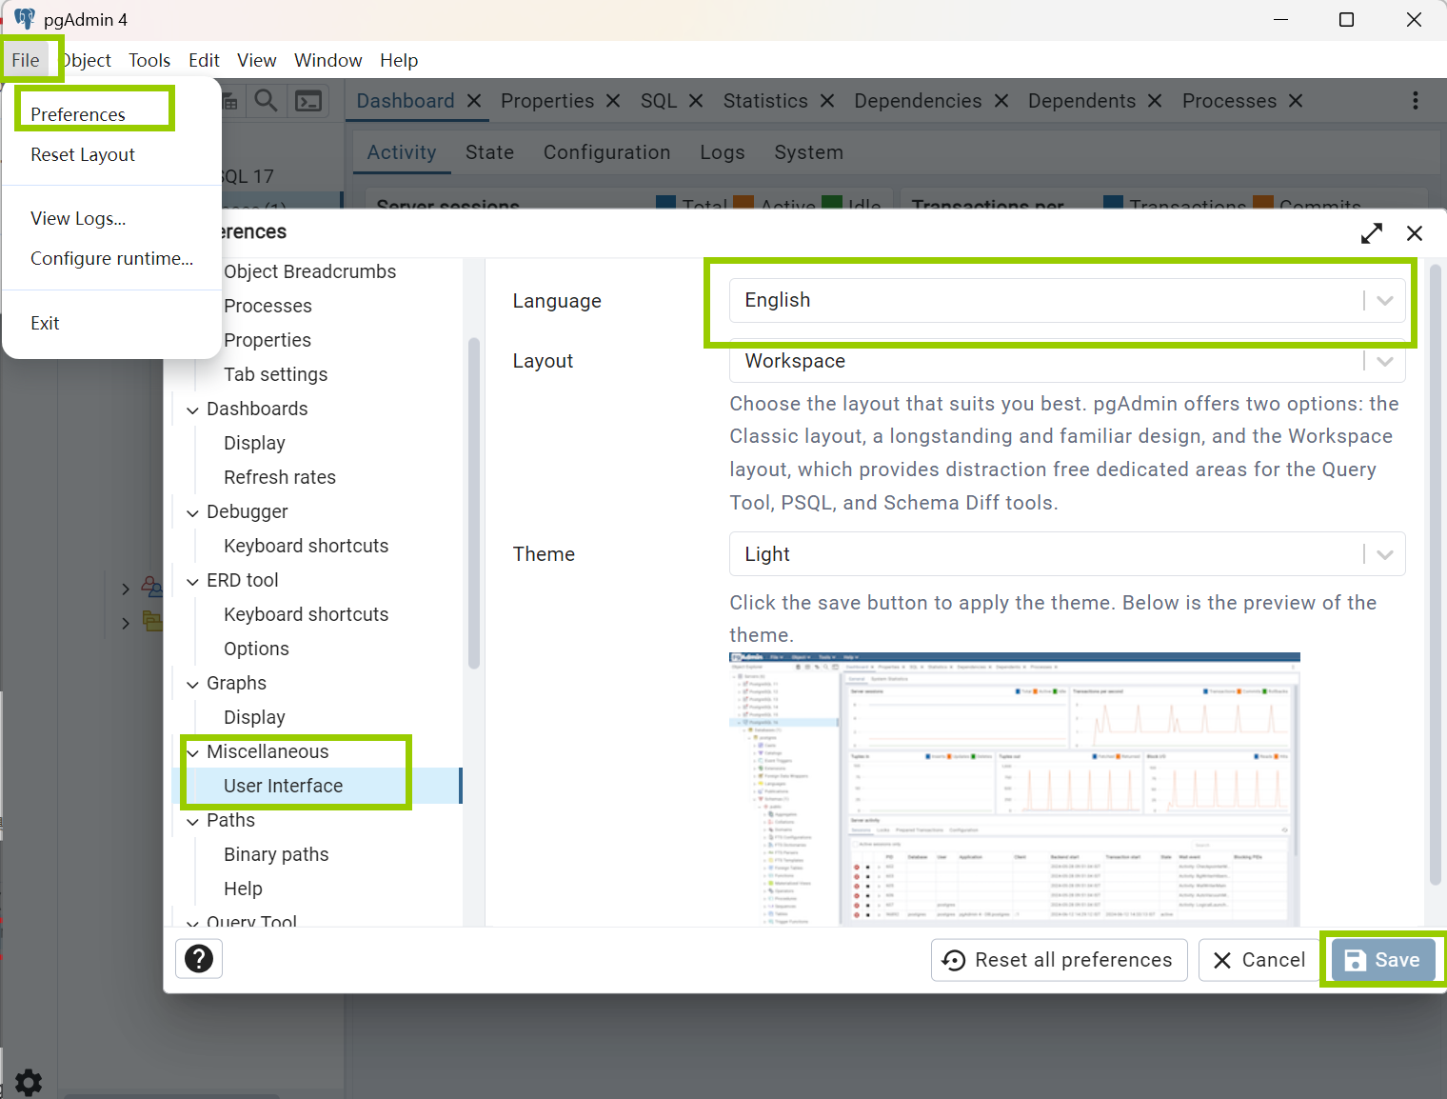Choose Exit in File menu

45,323
